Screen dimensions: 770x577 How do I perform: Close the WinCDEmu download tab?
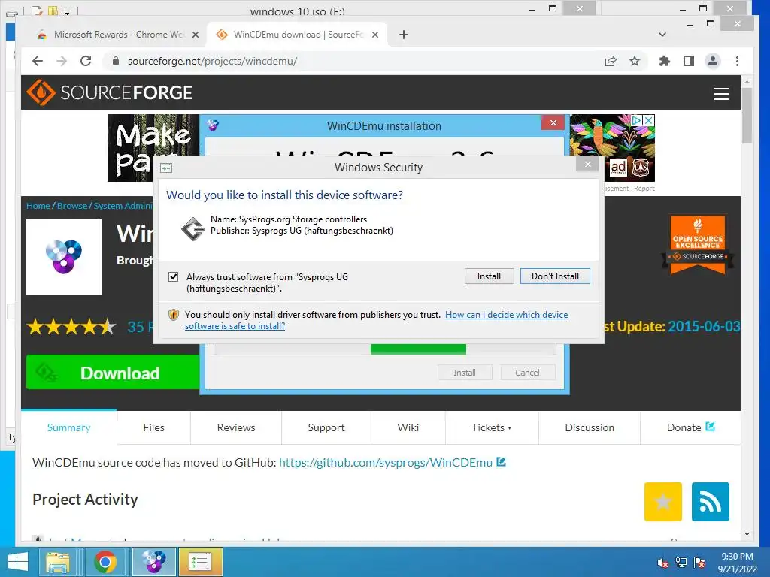tap(375, 35)
